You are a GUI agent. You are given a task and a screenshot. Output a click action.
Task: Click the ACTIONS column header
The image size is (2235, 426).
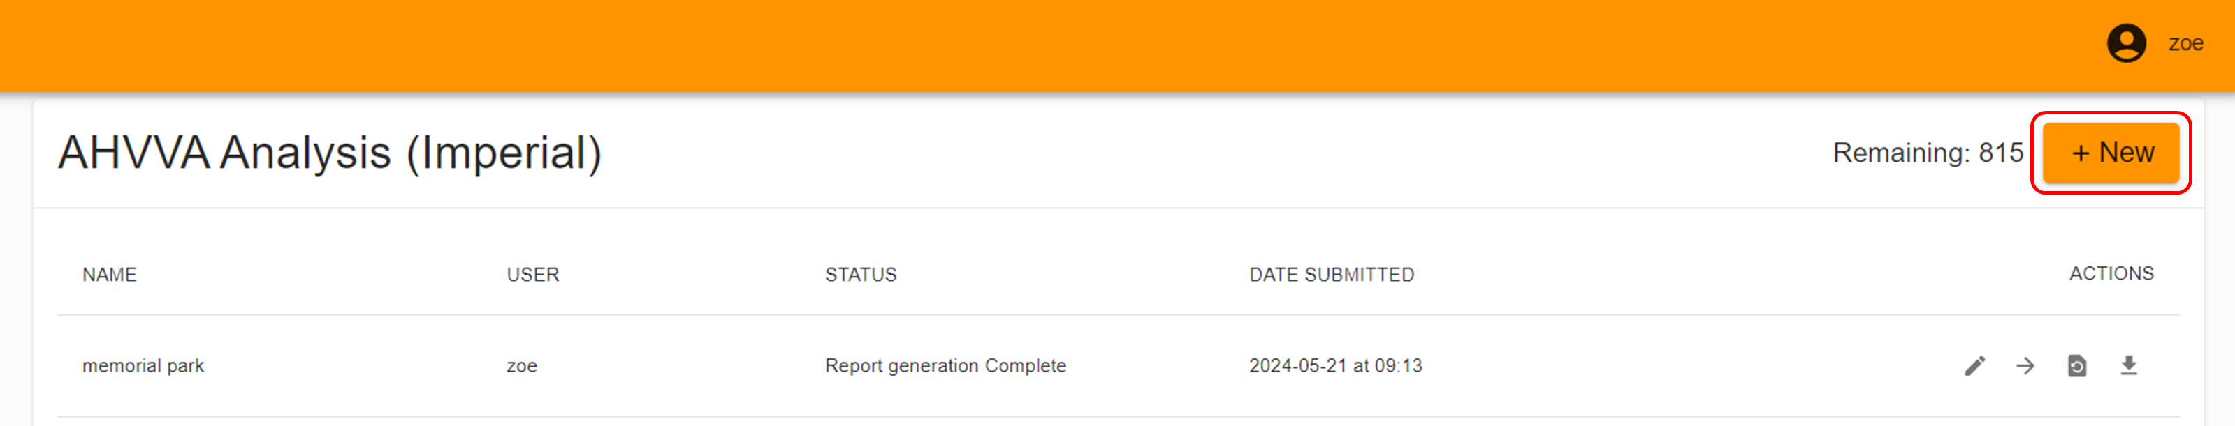click(2111, 273)
